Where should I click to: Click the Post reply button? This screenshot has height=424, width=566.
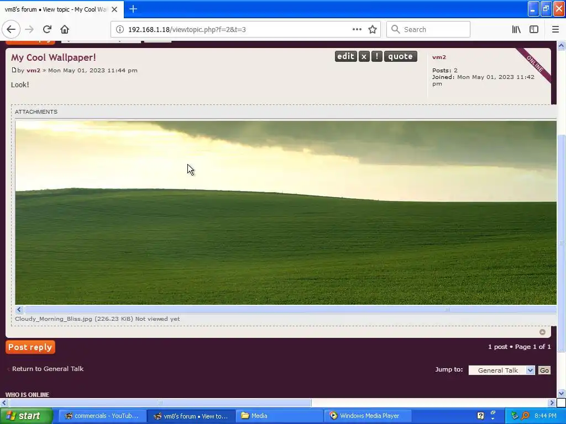point(30,347)
